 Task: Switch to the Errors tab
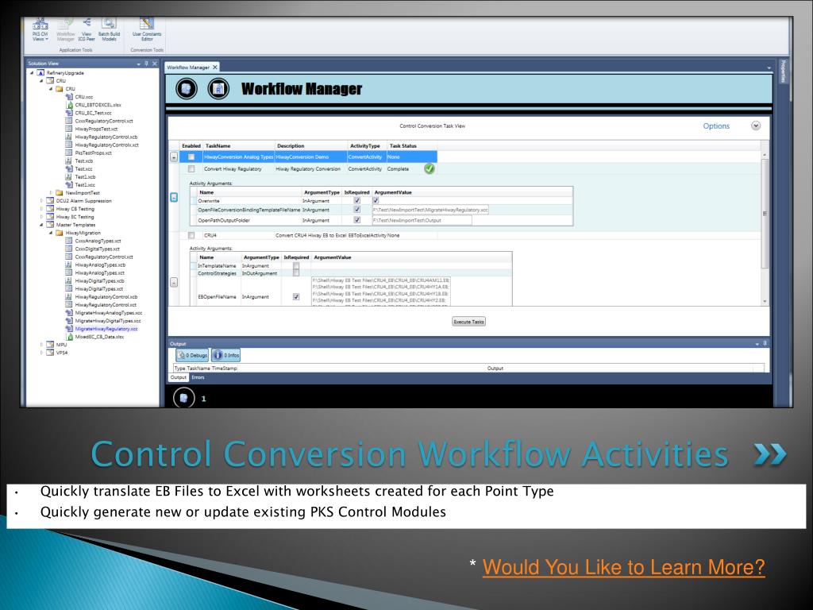[198, 377]
